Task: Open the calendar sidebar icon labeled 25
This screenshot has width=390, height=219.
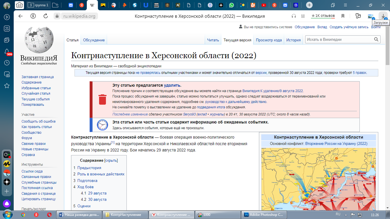Action: pyautogui.click(x=7, y=29)
